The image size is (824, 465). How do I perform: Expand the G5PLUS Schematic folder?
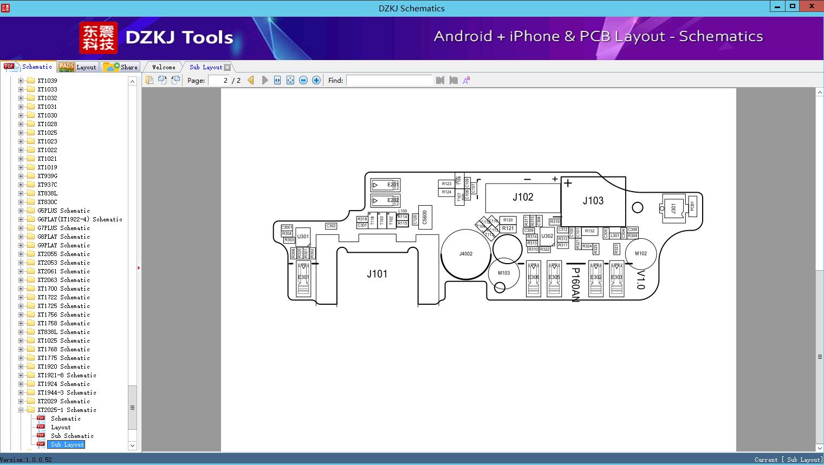pyautogui.click(x=21, y=211)
